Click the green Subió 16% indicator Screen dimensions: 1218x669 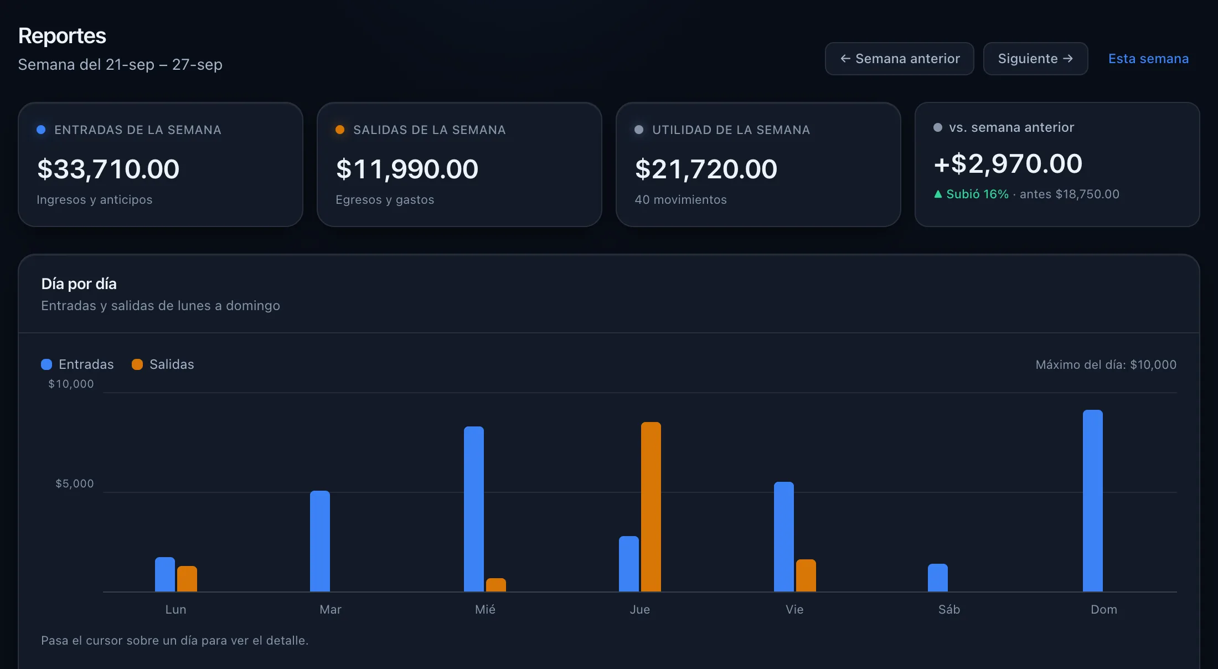pyautogui.click(x=971, y=194)
